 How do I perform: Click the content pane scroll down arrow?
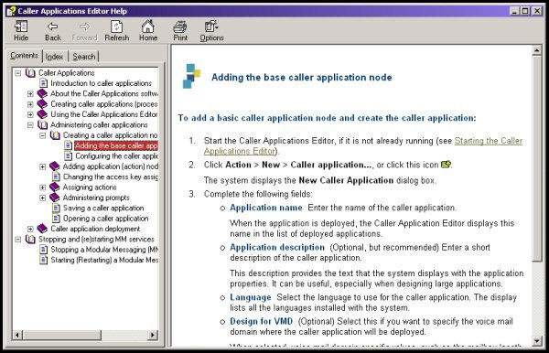[x=537, y=341]
